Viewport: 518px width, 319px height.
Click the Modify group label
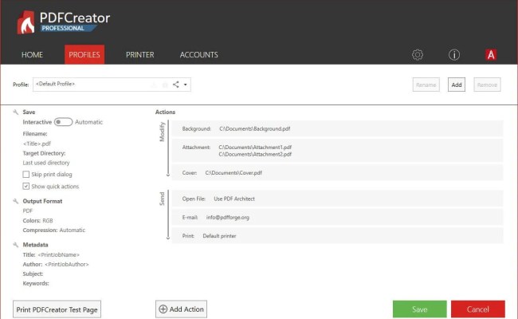tap(162, 132)
